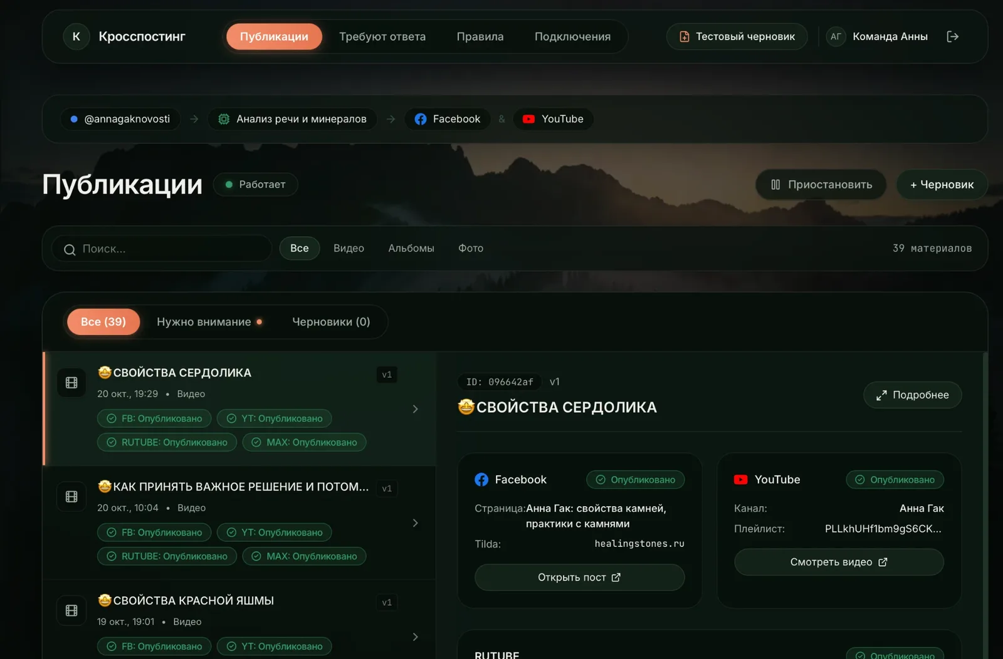Click Открыть пост for Facebook
1003x659 pixels.
580,578
